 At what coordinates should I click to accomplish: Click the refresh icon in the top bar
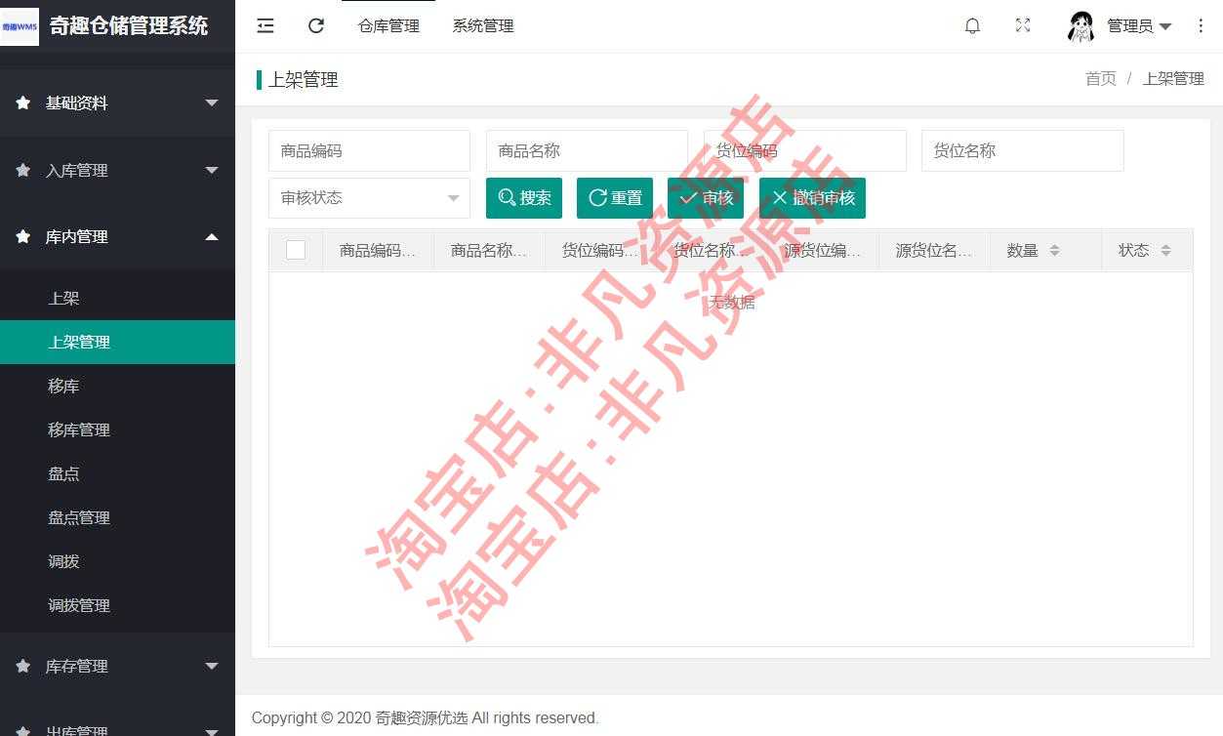click(315, 26)
